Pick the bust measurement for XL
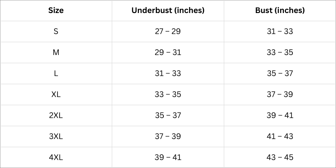Screen dimensions: 336x168 tap(280, 94)
